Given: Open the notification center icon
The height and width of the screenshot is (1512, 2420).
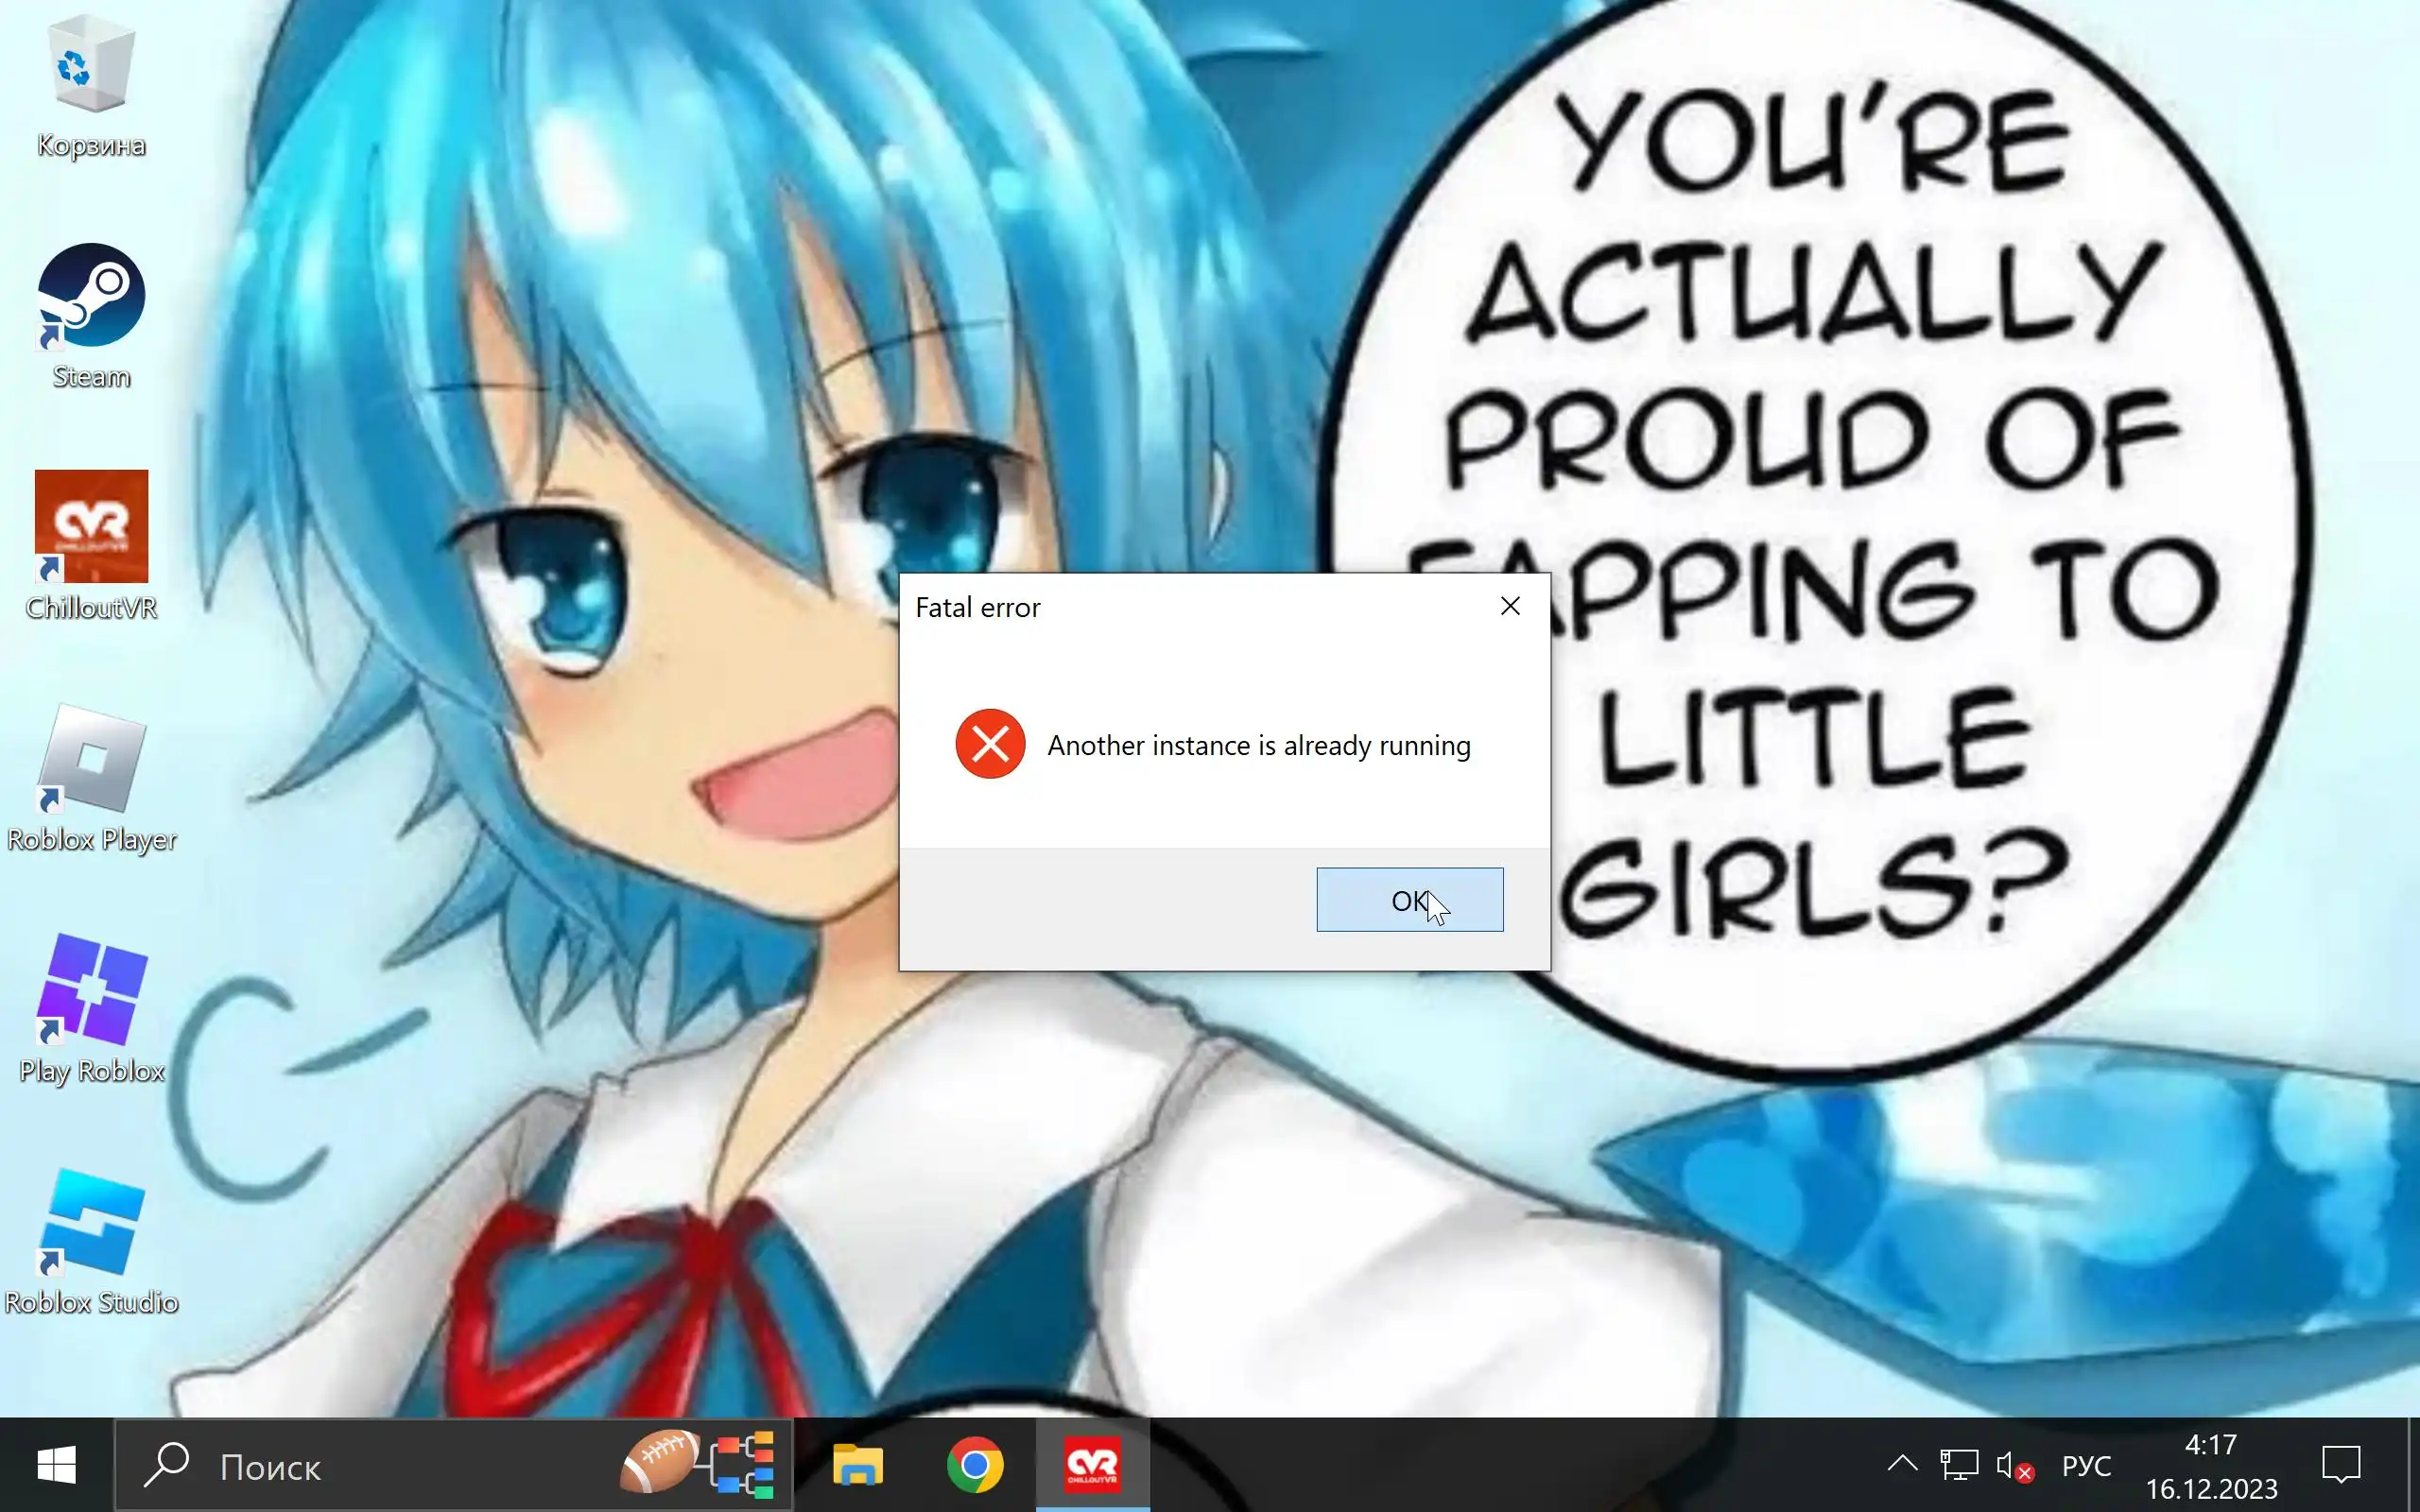Looking at the screenshot, I should (x=2340, y=1465).
